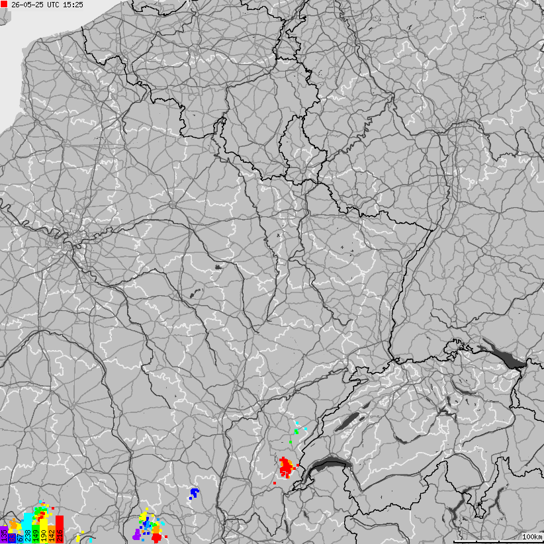This screenshot has height=544, width=544.
Task: Select the red histogram bar labeled 216
Action: tap(60, 529)
